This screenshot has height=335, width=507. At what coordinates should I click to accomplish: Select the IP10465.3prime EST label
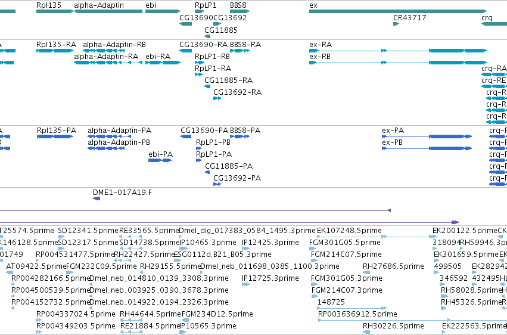207,243
